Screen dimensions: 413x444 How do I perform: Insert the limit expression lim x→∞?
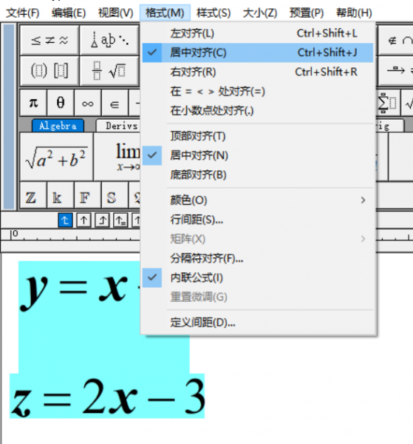pyautogui.click(x=117, y=157)
